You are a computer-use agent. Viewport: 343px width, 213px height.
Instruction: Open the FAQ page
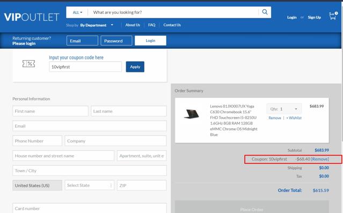coord(151,25)
